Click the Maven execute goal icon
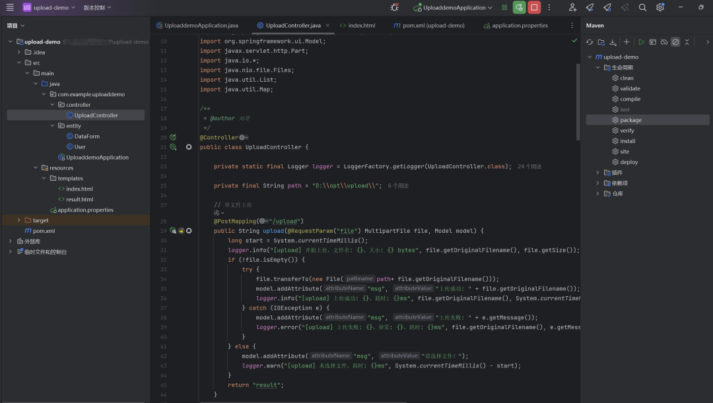This screenshot has height=403, width=713. pyautogui.click(x=652, y=42)
